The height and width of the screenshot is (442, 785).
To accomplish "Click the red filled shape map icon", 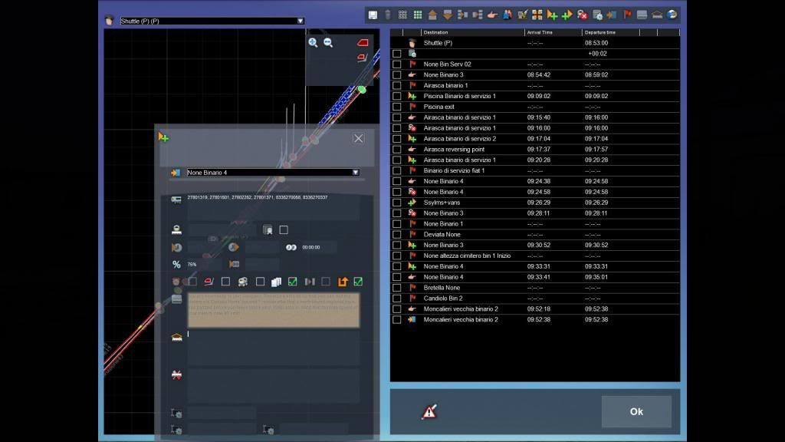I will [363, 43].
